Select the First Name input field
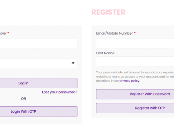This screenshot has height=137, width=174. click(x=135, y=61)
